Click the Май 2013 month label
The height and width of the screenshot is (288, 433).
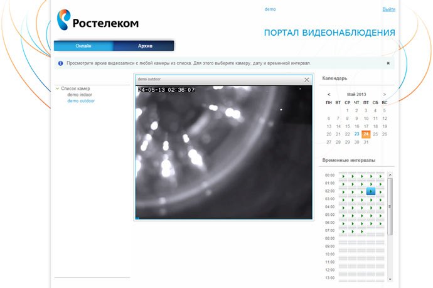(x=356, y=95)
